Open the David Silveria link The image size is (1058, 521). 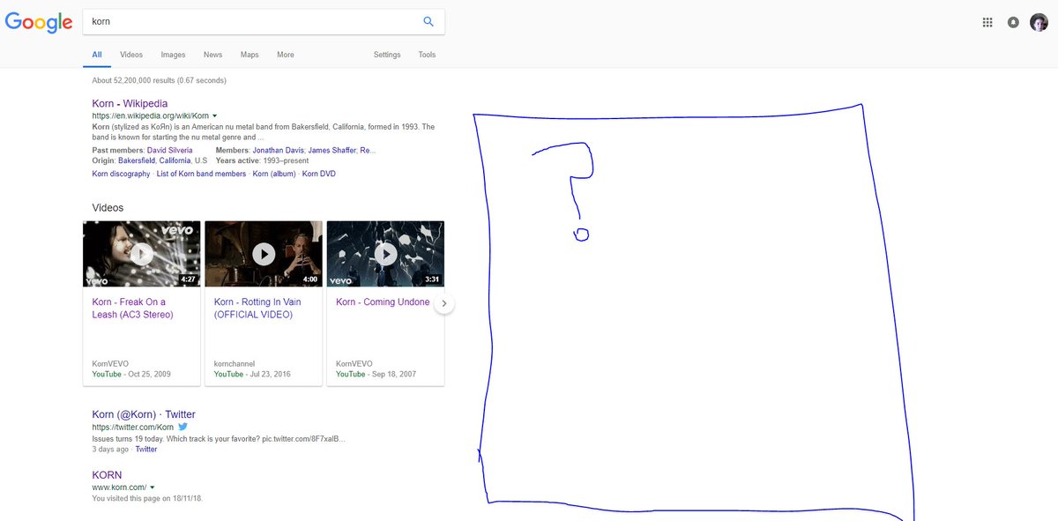[169, 150]
